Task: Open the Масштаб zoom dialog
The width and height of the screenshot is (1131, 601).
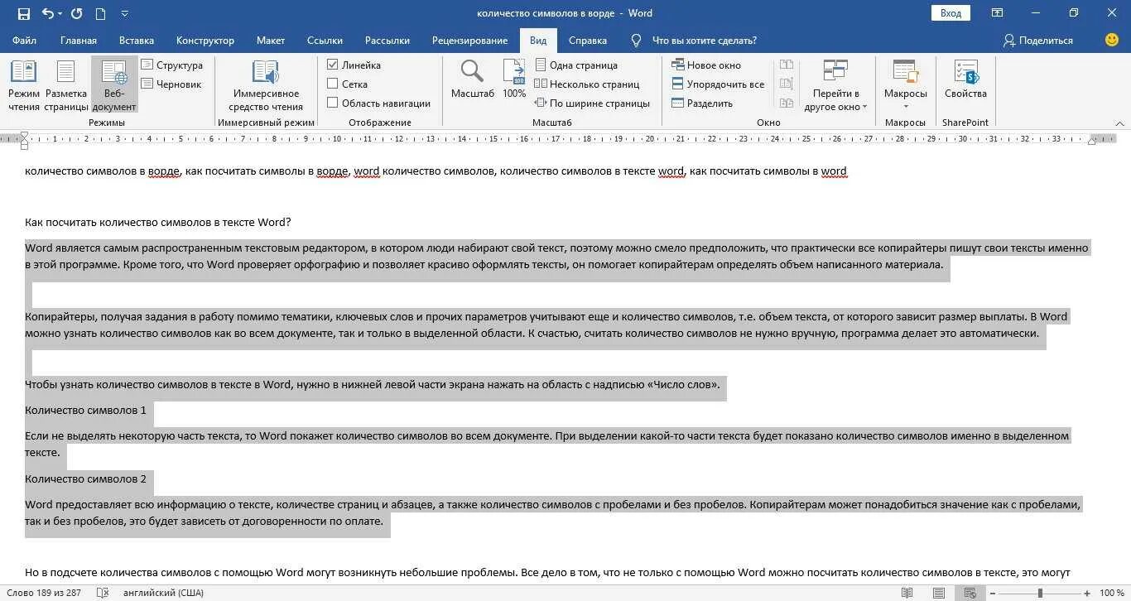Action: (x=472, y=79)
